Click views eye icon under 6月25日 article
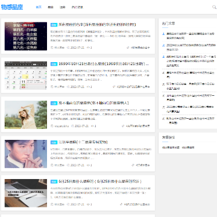217x217 pixels. click(x=88, y=204)
